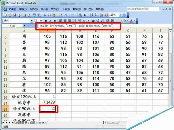This screenshot has height=130, width=174.
Task: Open the 格式 (Format) menu
Action: pyautogui.click(x=55, y=9)
